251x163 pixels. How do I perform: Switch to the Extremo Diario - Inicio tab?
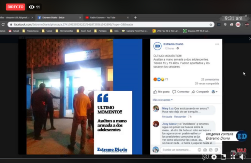59,18
